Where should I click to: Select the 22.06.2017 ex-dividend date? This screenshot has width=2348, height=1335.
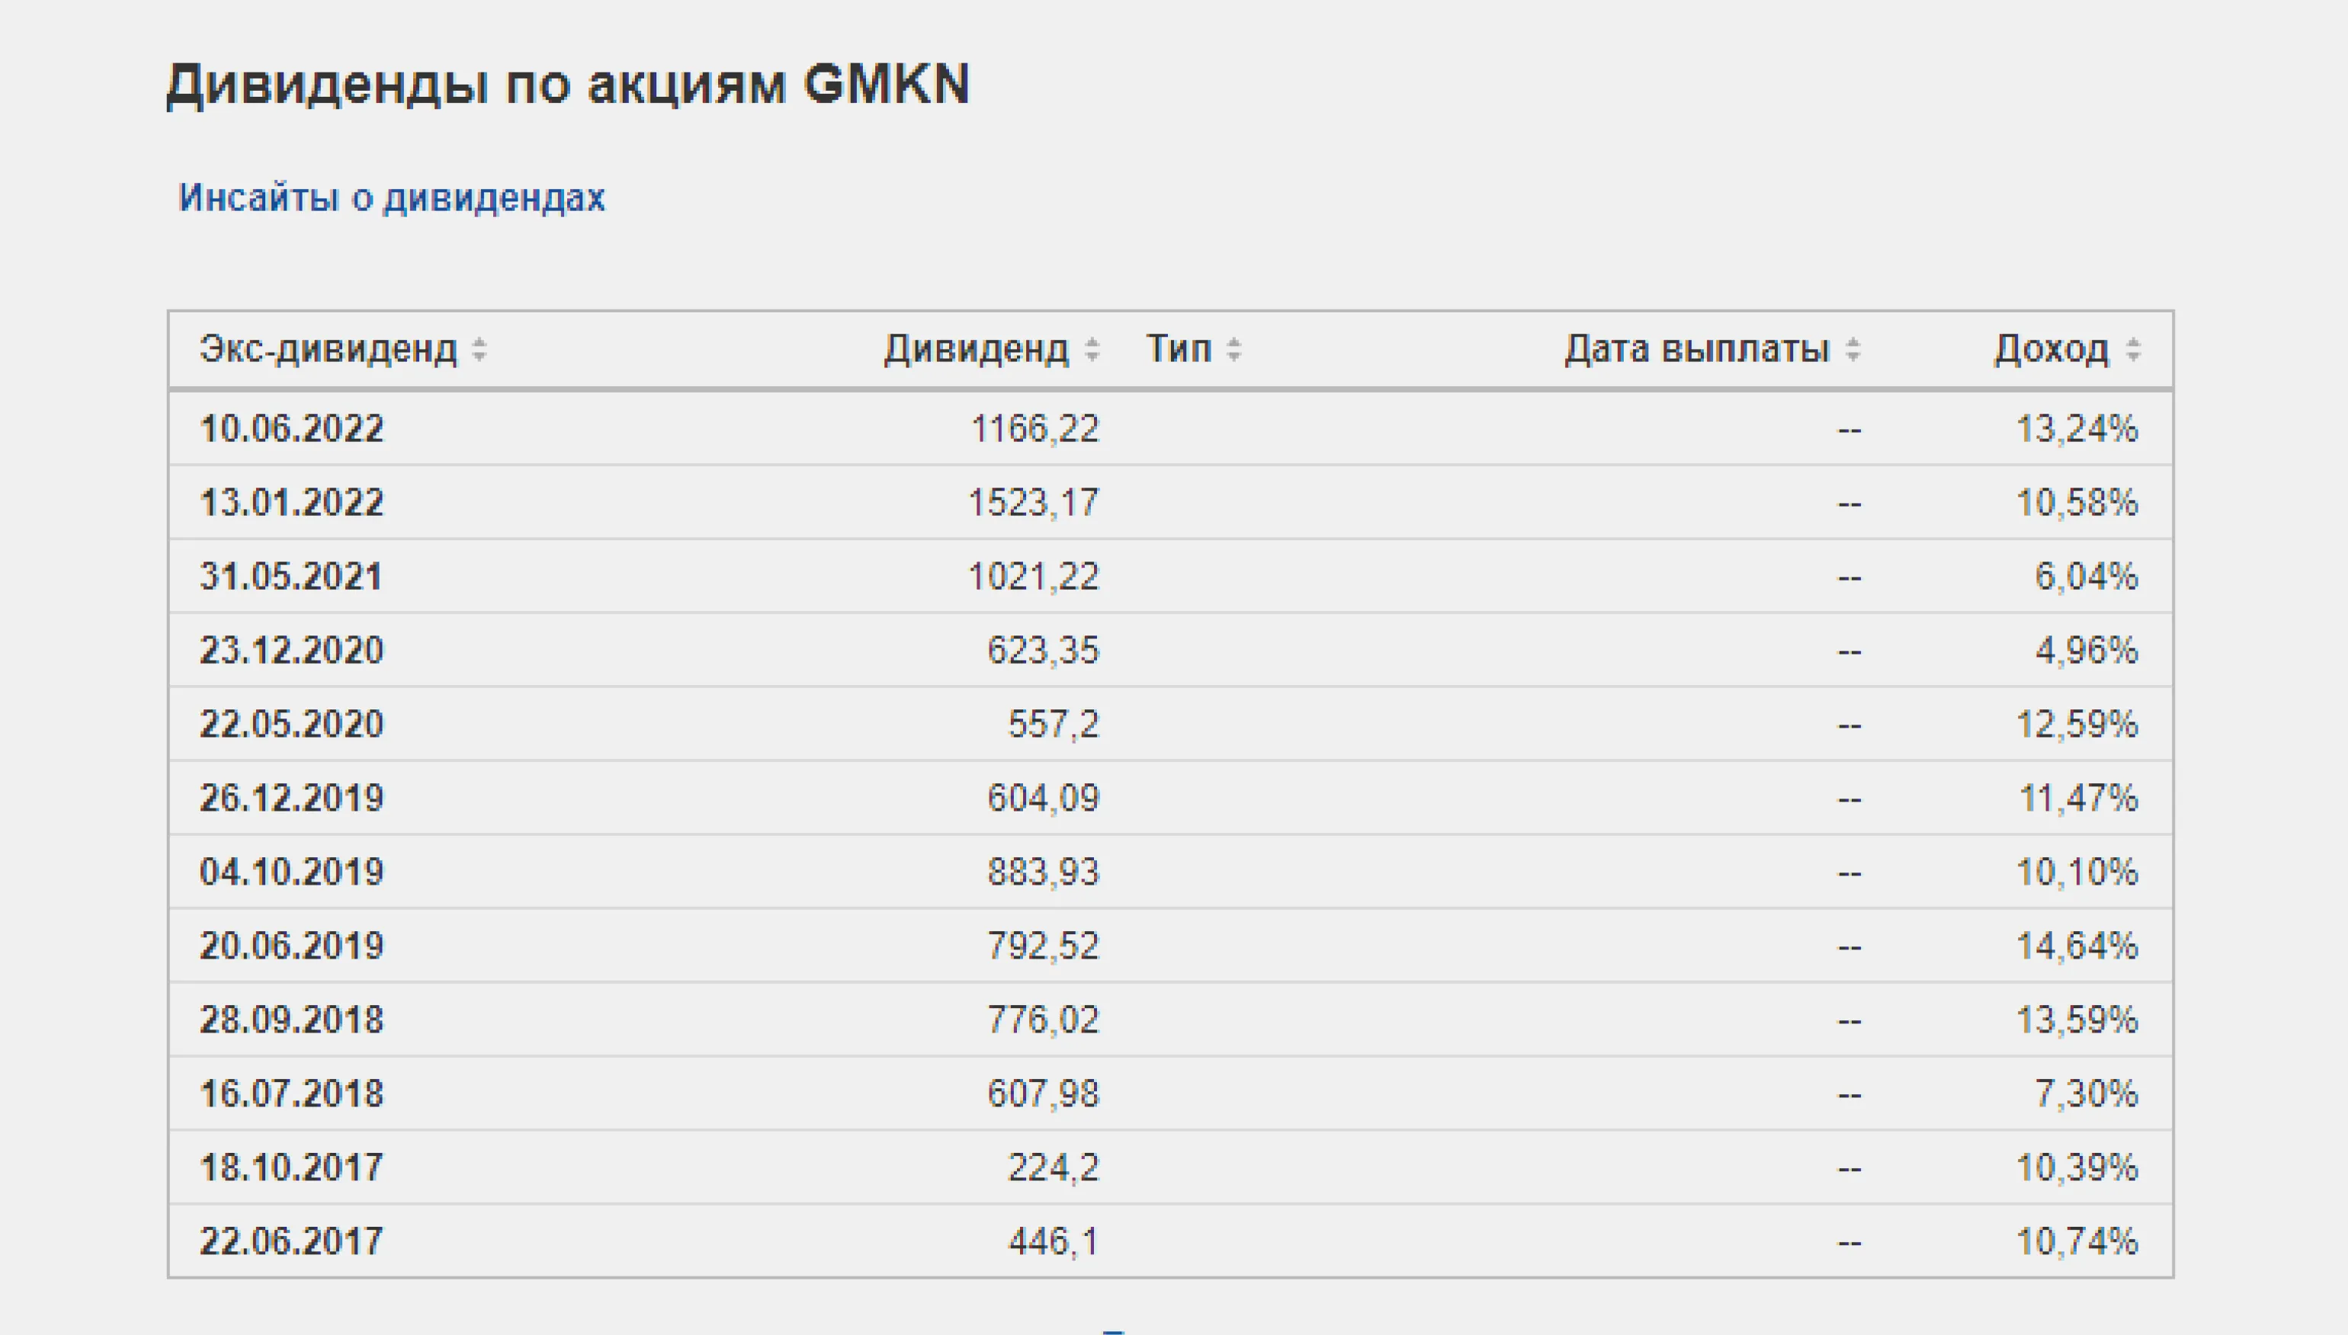point(292,1241)
